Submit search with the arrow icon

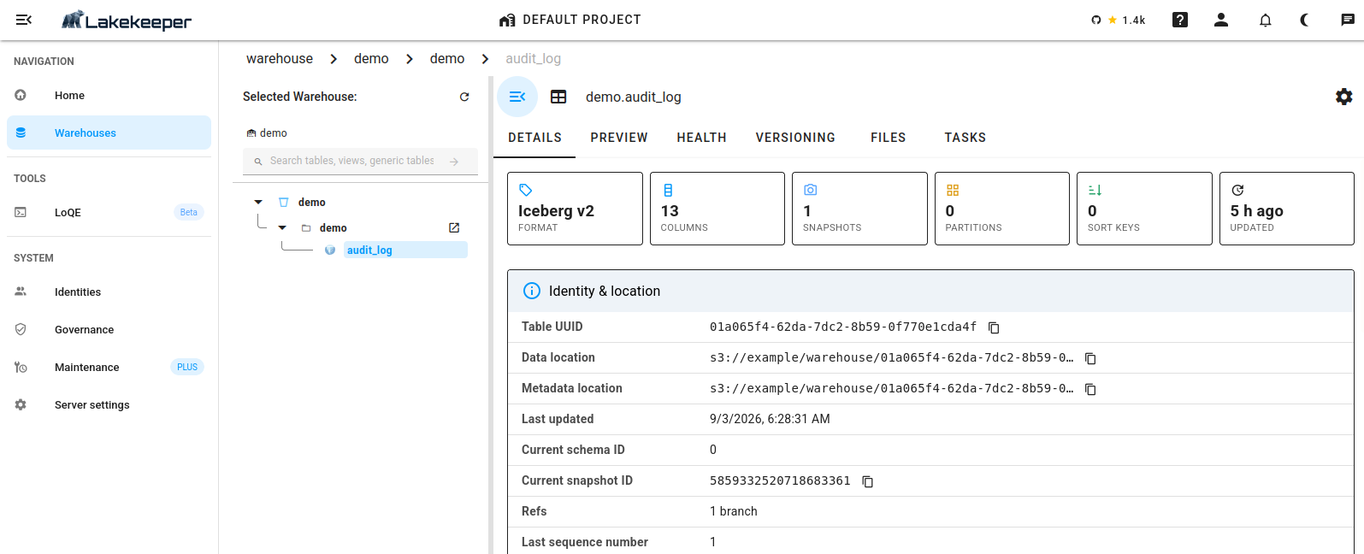click(x=454, y=161)
